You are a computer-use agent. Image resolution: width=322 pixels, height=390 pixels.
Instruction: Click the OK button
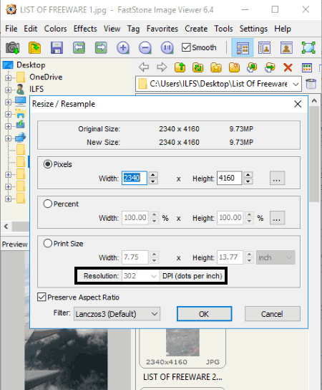(x=204, y=314)
